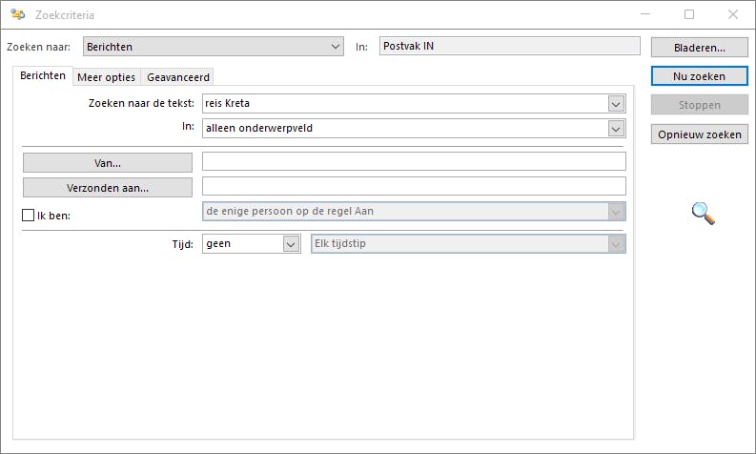Image resolution: width=756 pixels, height=454 pixels.
Task: Open the 'Meer opties' tab
Action: [x=106, y=77]
